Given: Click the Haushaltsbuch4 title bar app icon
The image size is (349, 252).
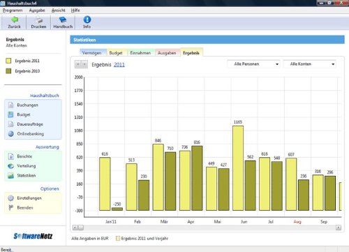Looking at the screenshot, I should pos(3,3).
